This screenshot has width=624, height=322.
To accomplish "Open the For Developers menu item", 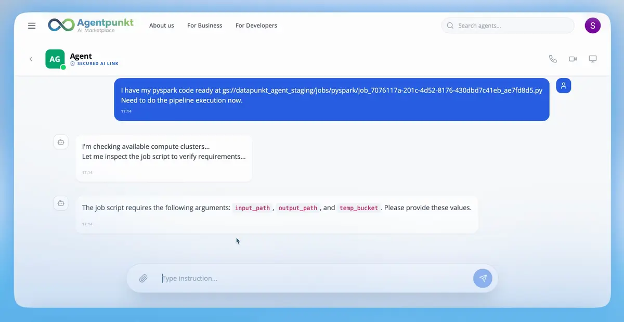I will 256,25.
